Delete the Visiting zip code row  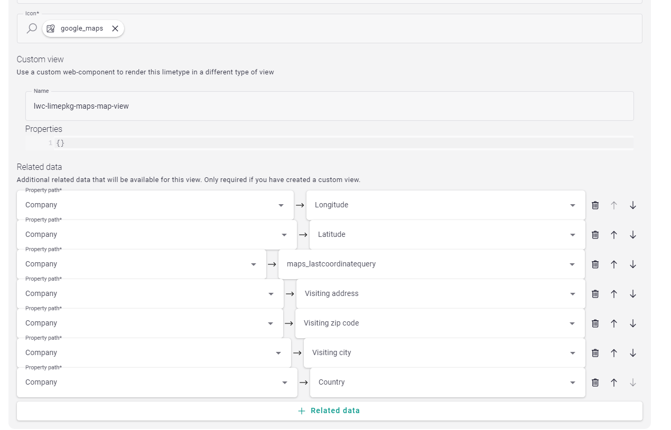[595, 323]
